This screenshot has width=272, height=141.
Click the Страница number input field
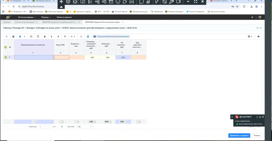(x=45, y=127)
